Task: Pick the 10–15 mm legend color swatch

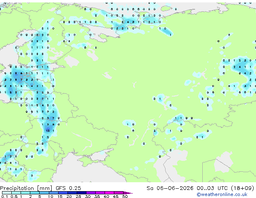Action: tap(53, 193)
